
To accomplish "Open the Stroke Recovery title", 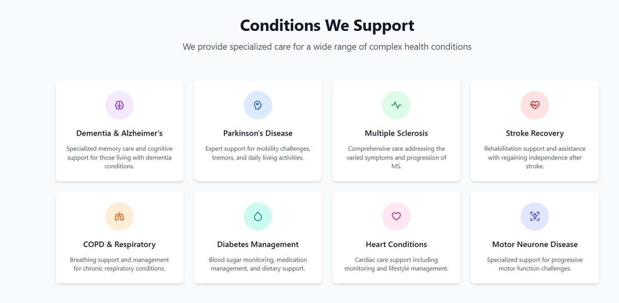I will 535,133.
